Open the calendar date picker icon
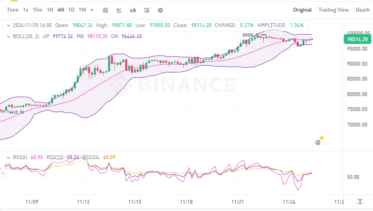The image size is (373, 211). tap(105, 10)
